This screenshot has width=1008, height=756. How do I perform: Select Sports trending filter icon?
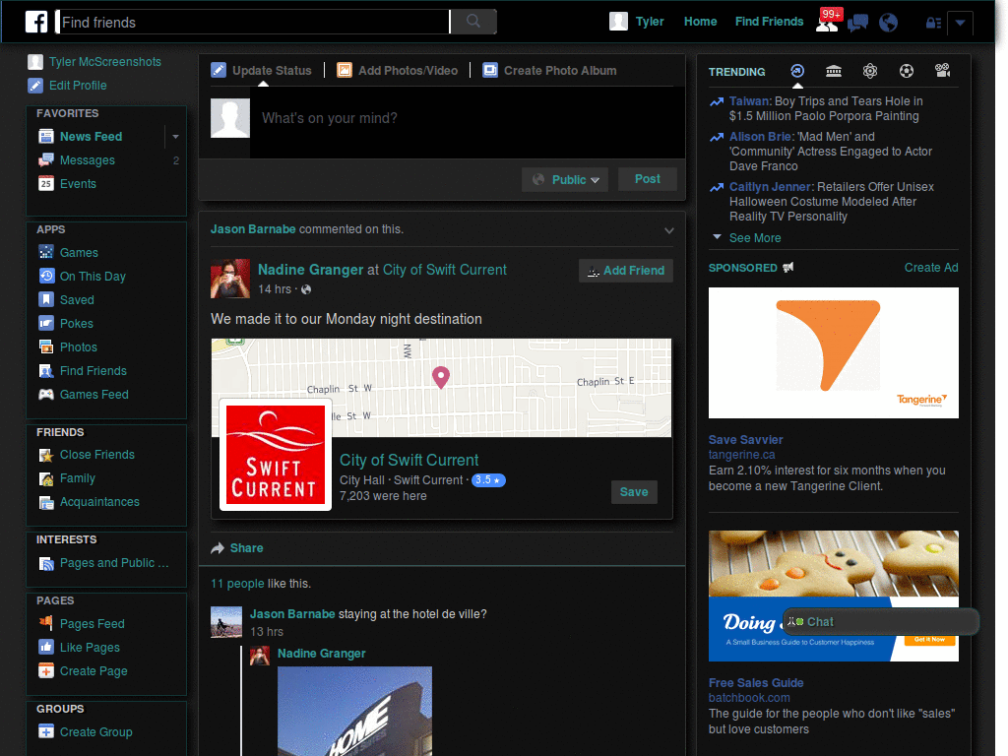(x=907, y=71)
